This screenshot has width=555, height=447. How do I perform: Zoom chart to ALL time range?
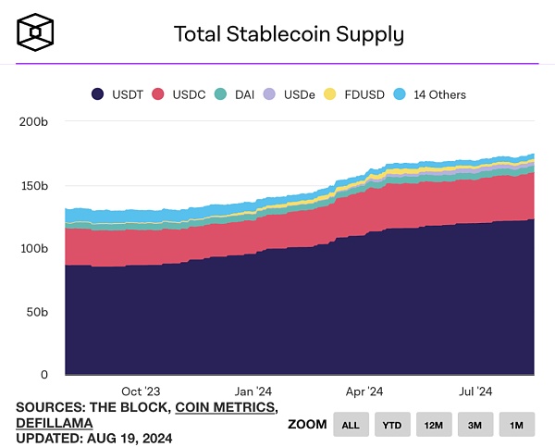351,425
